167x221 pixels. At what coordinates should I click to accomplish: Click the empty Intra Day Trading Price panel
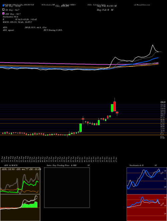67,188
